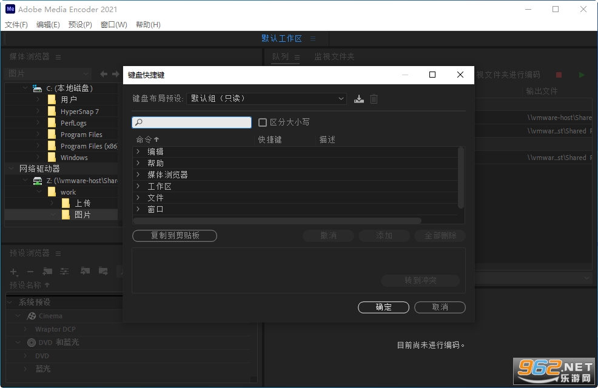Click the keyboard shortcut search field
Viewport: 598px width, 388px height.
(192, 122)
